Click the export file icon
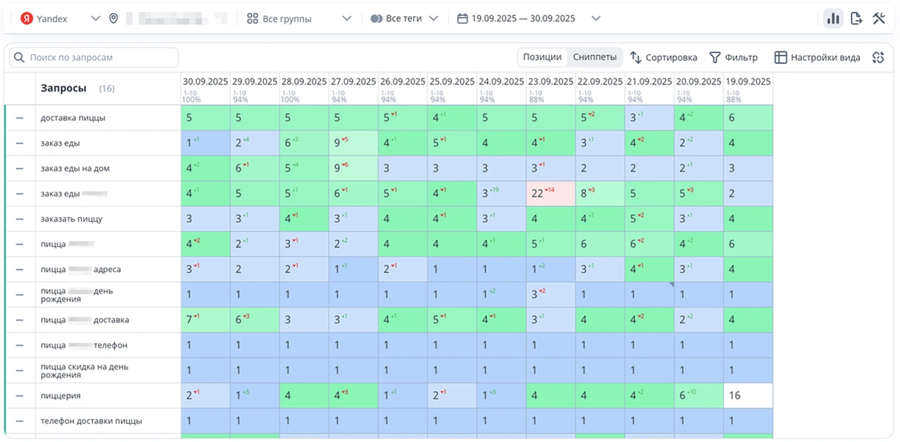The image size is (900, 442). coord(856,18)
